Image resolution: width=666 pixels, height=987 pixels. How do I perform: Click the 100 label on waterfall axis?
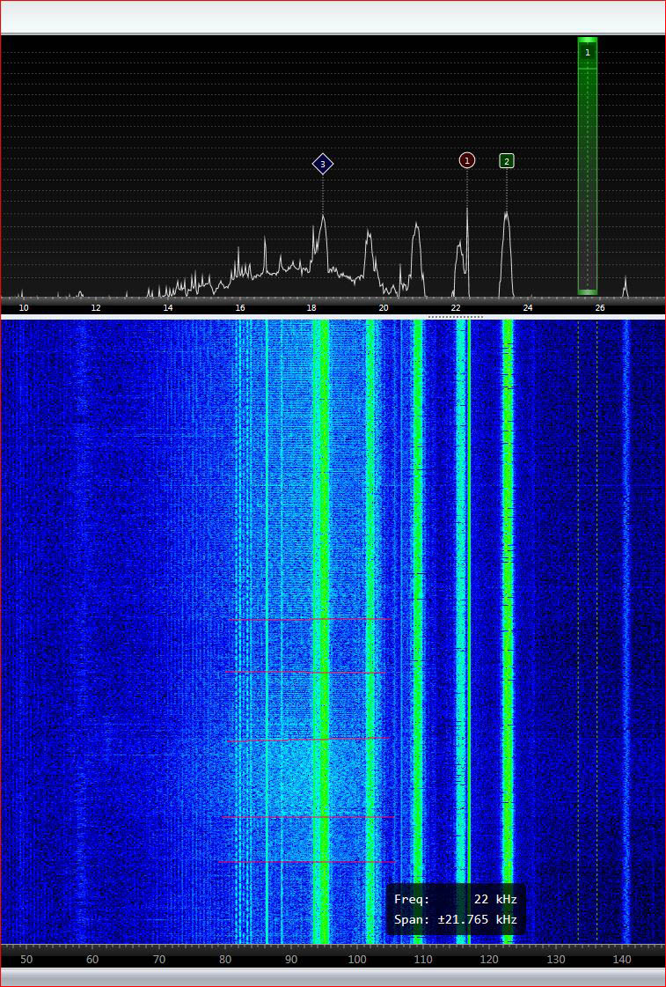tap(357, 960)
